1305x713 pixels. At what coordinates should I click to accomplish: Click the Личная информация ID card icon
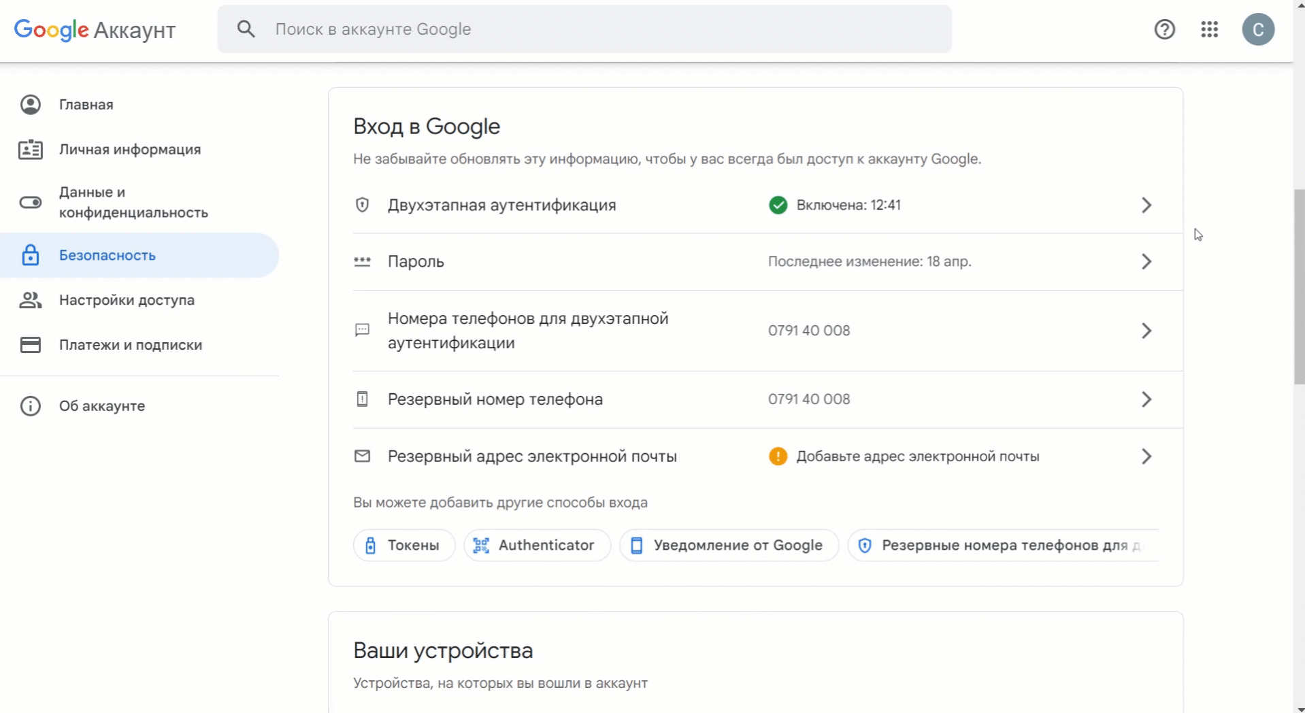31,149
